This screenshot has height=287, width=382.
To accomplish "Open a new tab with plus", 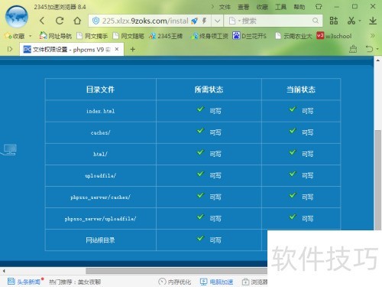I will pos(133,49).
